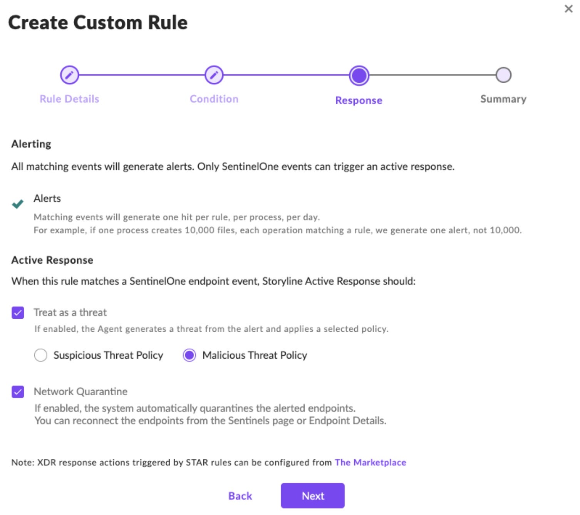Click the Rule Details pencil step icon
The image size is (580, 515).
pyautogui.click(x=69, y=75)
